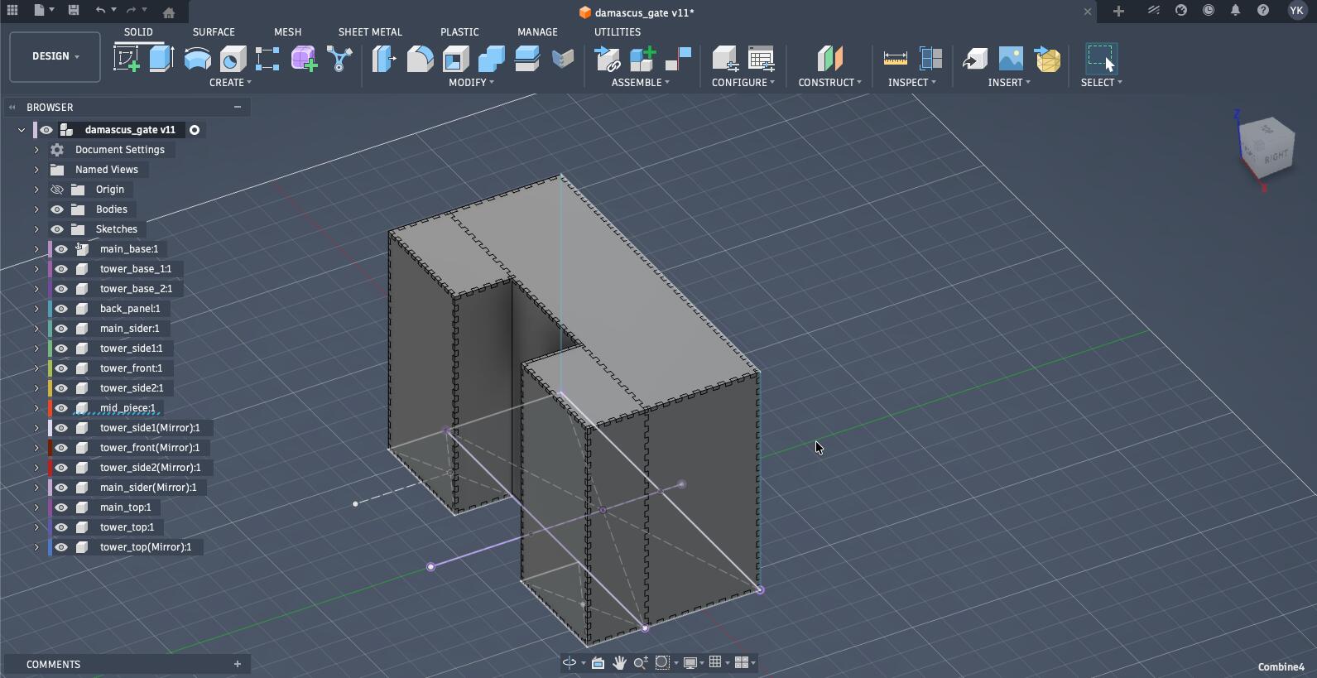Click the ViewCube RIGHT face
The image size is (1317, 678).
pyautogui.click(x=1276, y=156)
